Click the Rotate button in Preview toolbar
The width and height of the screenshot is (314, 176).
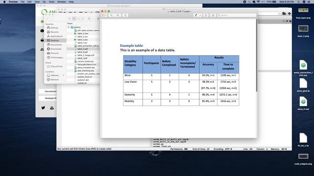206,15
